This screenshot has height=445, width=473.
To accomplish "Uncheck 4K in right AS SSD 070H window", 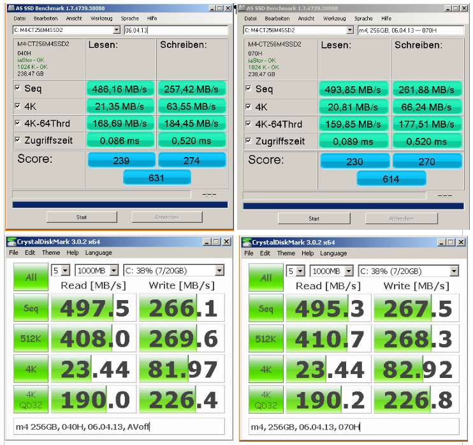I will pyautogui.click(x=248, y=107).
